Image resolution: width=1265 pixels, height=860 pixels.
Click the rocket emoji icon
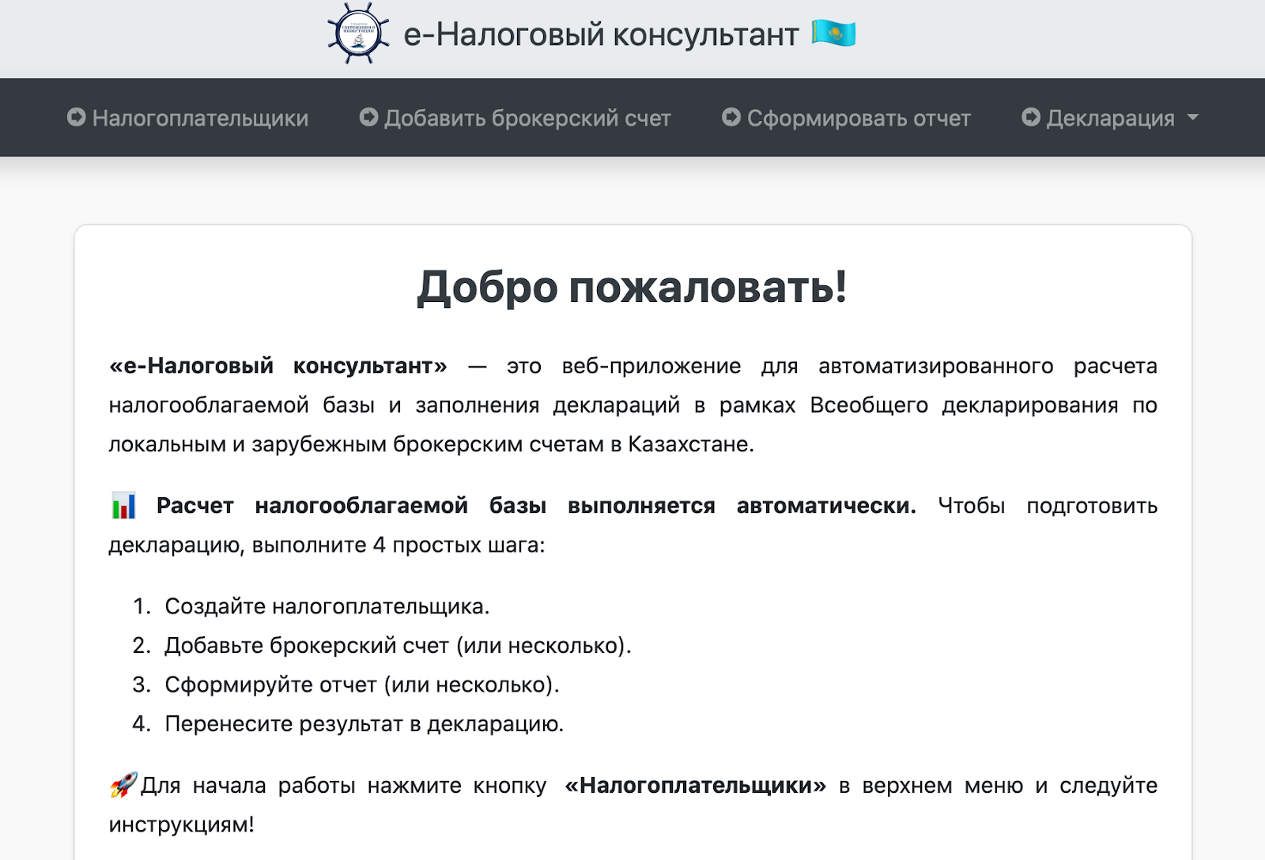pyautogui.click(x=123, y=785)
